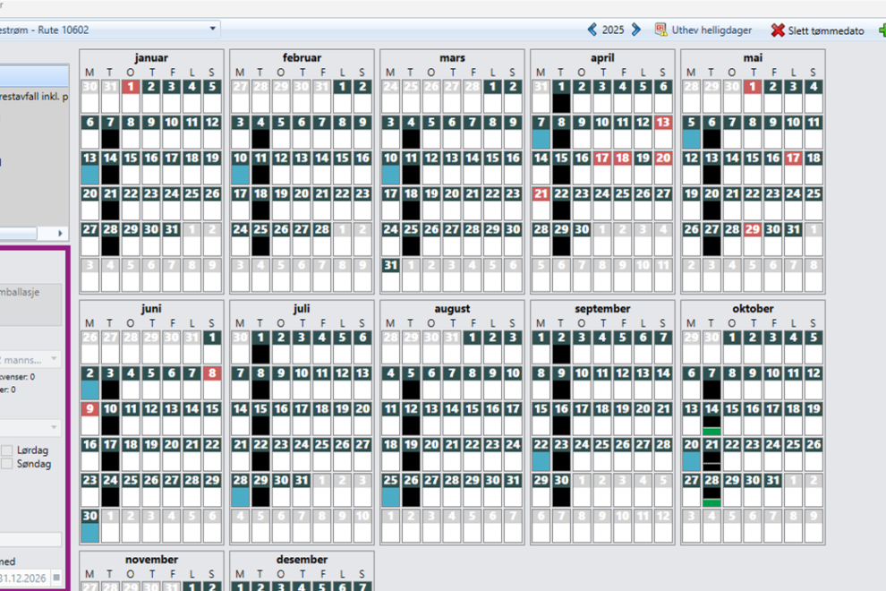
Task: Select the blue-marked 10 February day
Action: [240, 167]
